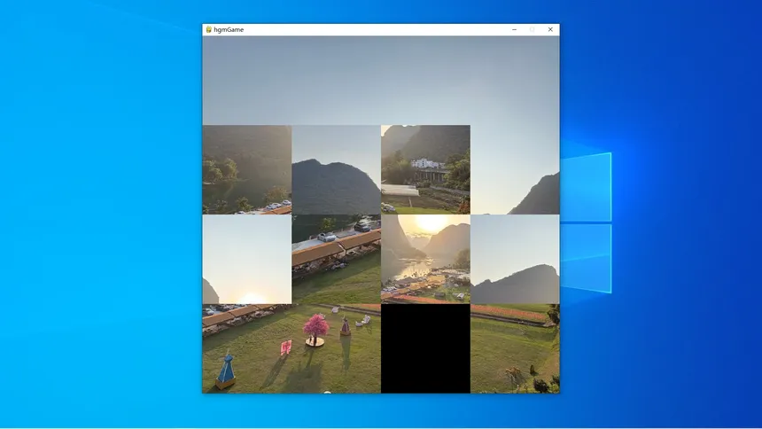
Task: Select the river valley sunset tile
Action: 425,259
